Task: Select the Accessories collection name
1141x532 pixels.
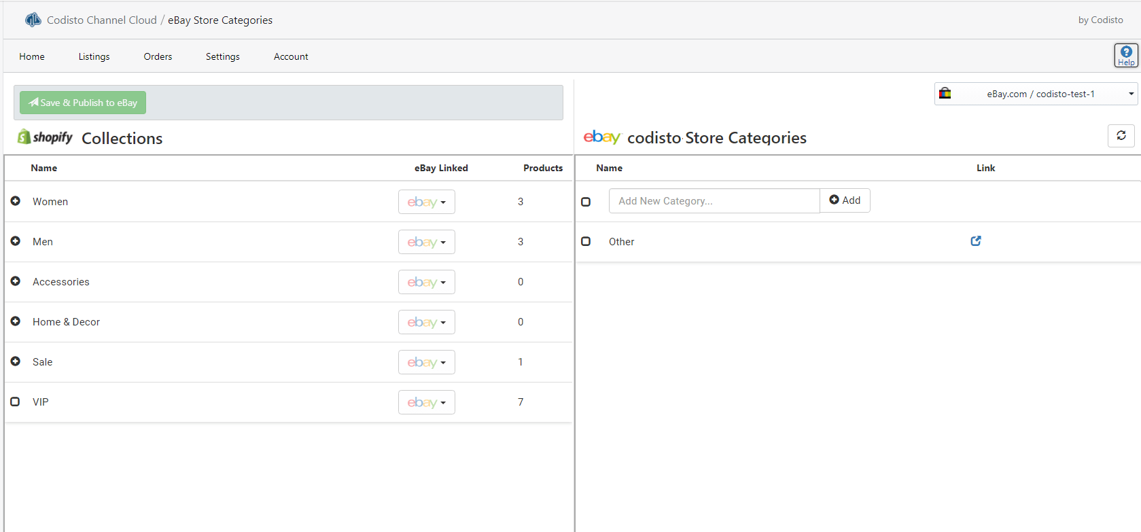Action: tap(61, 282)
